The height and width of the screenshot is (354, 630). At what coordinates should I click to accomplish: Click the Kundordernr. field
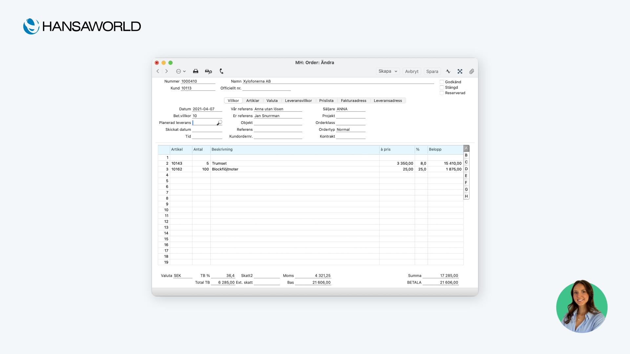coord(278,137)
